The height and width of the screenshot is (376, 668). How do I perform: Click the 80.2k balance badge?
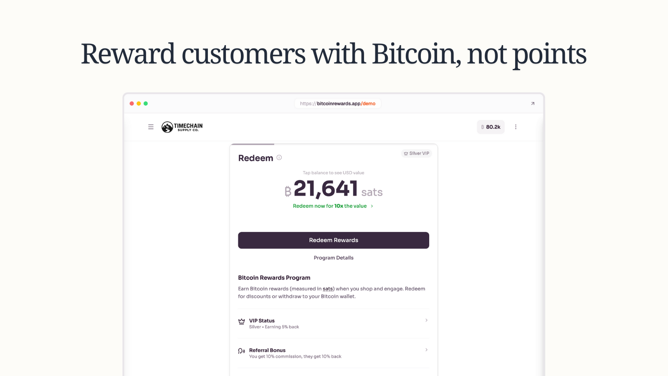pos(491,127)
